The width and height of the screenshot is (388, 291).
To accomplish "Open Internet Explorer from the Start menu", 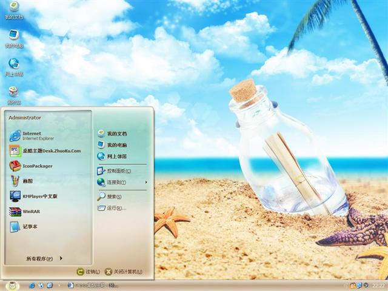I will (38, 135).
